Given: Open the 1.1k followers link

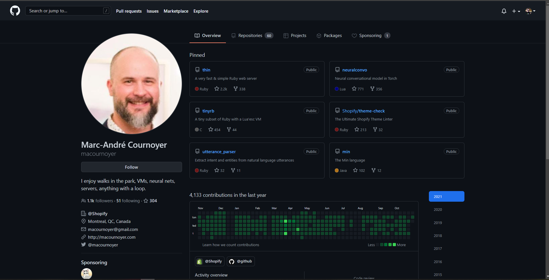Looking at the screenshot, I should 97,201.
